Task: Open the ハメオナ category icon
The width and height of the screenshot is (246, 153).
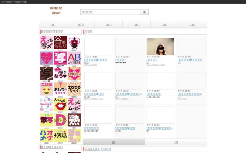Action: (x=46, y=135)
